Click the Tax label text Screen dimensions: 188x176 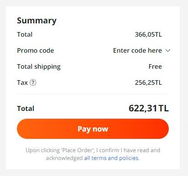tap(22, 82)
